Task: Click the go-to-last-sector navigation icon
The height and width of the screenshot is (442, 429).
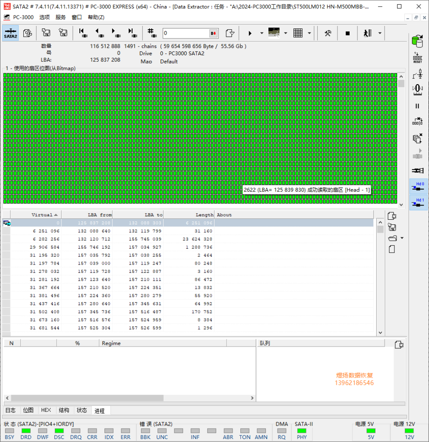Action: pyautogui.click(x=132, y=33)
